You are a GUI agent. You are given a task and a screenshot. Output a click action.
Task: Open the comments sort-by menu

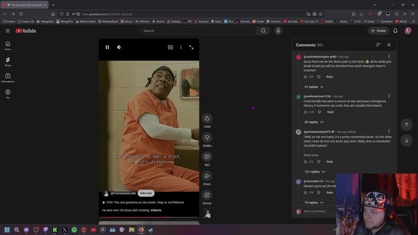(378, 45)
